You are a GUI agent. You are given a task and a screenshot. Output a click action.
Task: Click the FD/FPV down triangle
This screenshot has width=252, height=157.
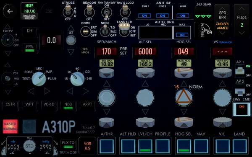(8, 54)
